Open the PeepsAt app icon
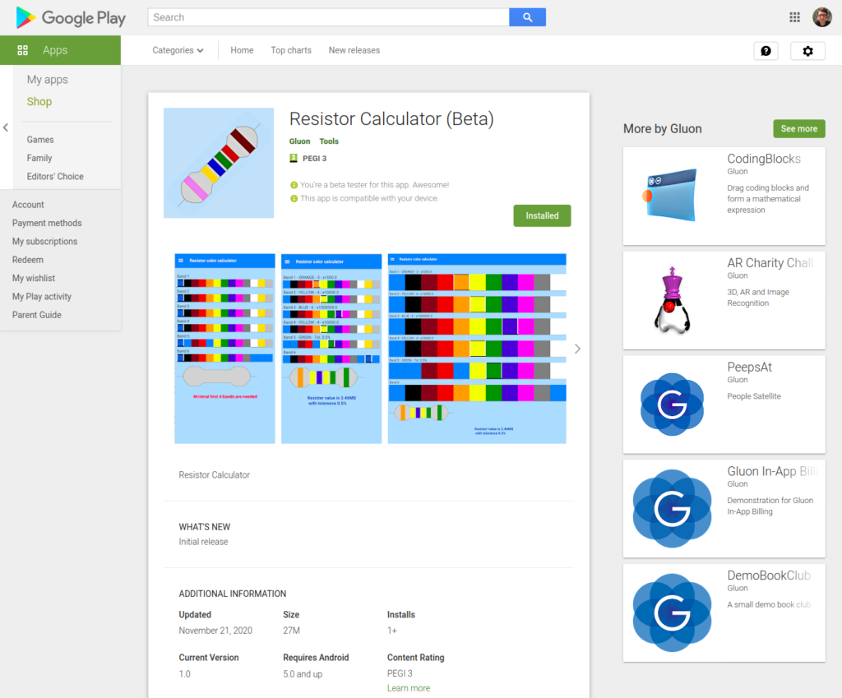 pyautogui.click(x=672, y=404)
